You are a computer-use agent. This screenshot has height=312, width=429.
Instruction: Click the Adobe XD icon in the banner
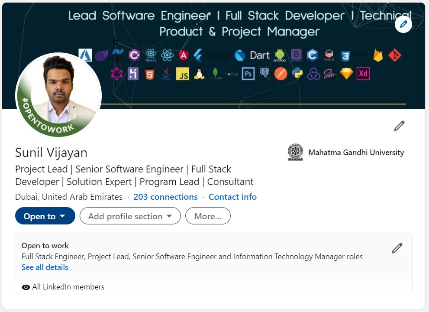coord(362,74)
